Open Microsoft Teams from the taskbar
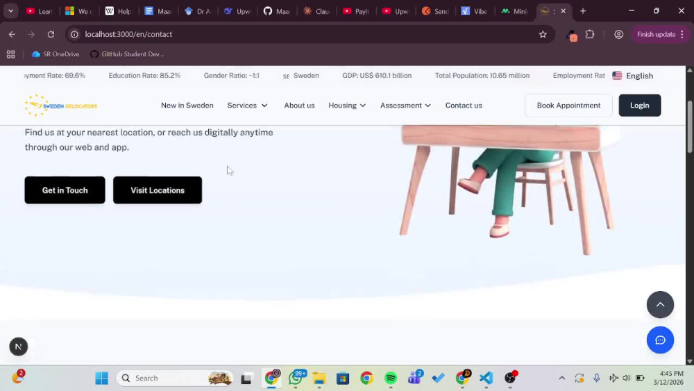Image resolution: width=694 pixels, height=391 pixels. click(415, 378)
